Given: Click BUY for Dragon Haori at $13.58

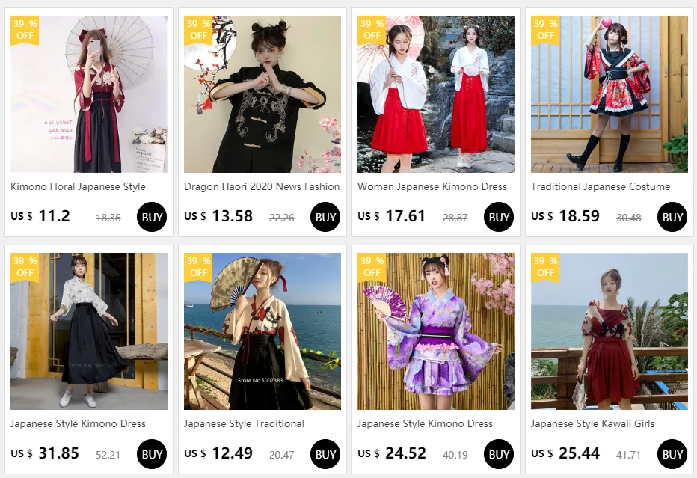Looking at the screenshot, I should pos(325,217).
